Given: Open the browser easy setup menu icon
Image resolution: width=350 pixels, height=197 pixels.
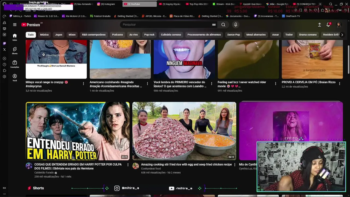Looking at the screenshot, I should tap(346, 10).
